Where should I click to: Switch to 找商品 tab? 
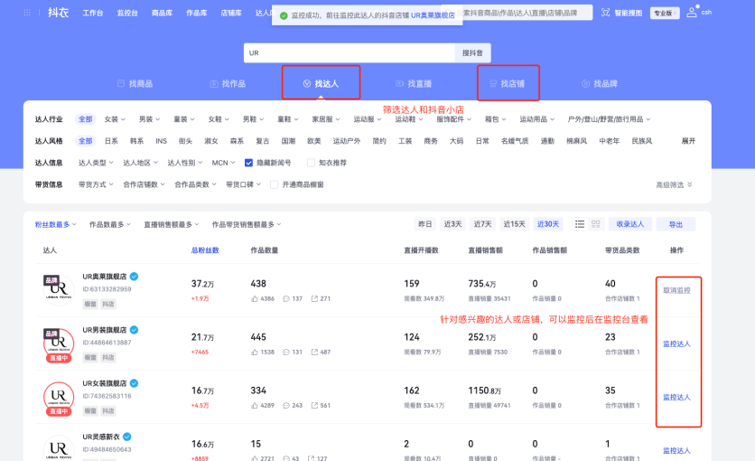tap(135, 84)
